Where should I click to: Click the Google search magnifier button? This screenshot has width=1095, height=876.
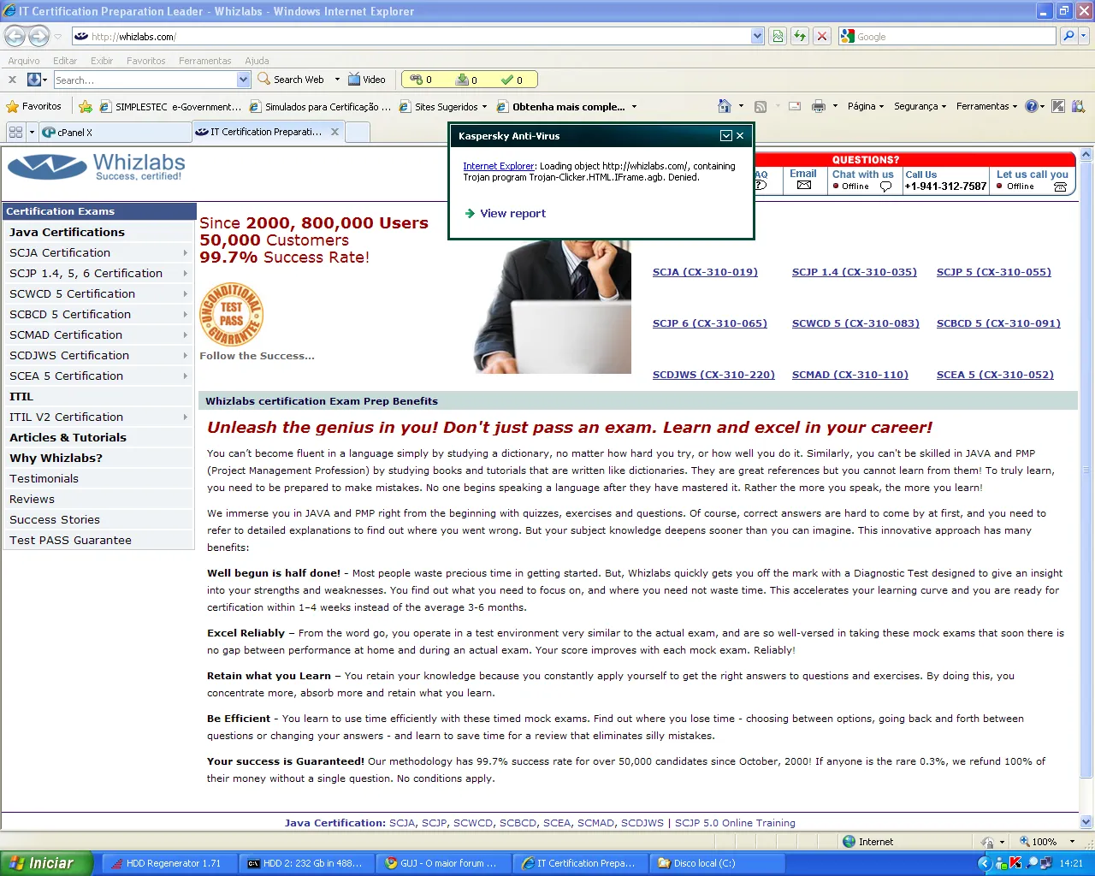[1068, 36]
